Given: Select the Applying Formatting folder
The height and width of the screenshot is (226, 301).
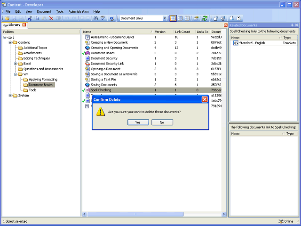Looking at the screenshot, I should (43, 80).
